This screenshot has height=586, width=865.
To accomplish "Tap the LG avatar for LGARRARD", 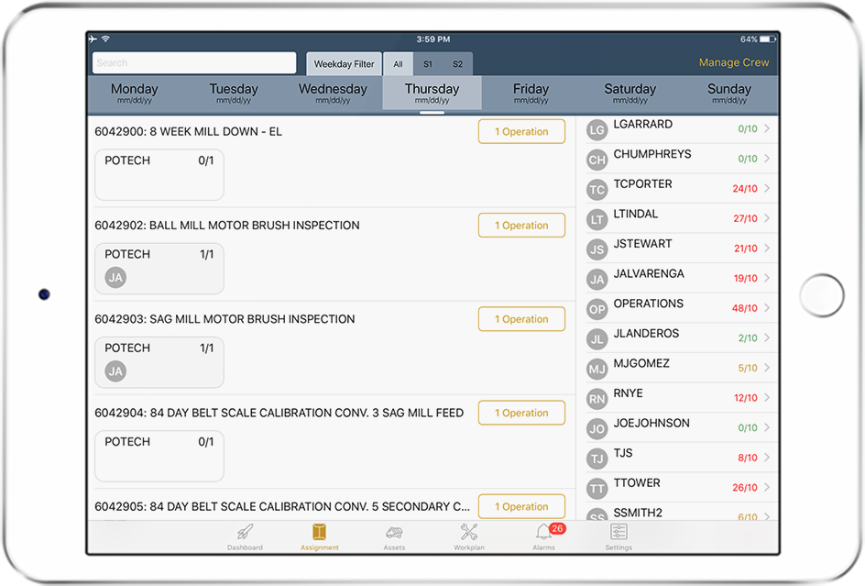I will tap(597, 130).
